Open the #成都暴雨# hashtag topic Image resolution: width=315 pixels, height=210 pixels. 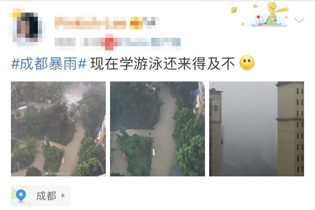[x=49, y=63]
